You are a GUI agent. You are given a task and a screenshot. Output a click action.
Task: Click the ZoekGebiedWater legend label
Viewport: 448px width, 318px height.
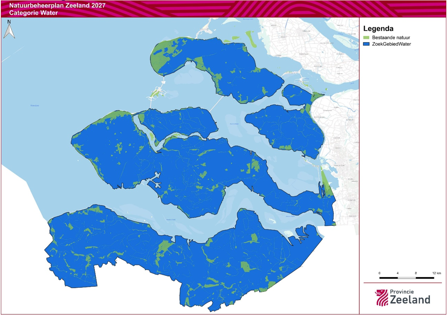pyautogui.click(x=391, y=44)
